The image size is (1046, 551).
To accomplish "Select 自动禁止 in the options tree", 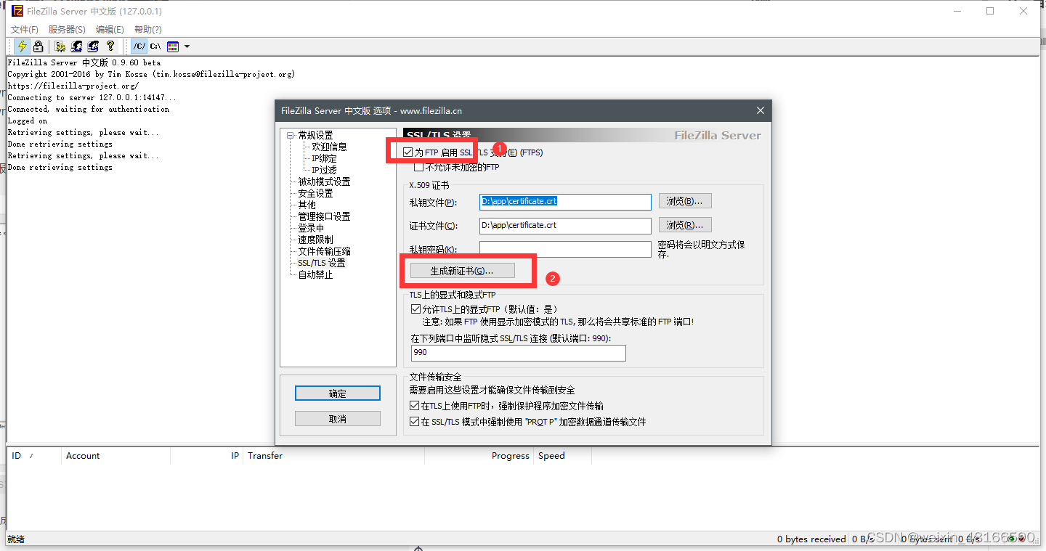I will click(x=315, y=274).
